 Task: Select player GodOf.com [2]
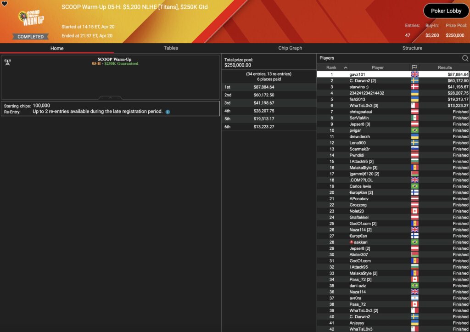[393, 224]
